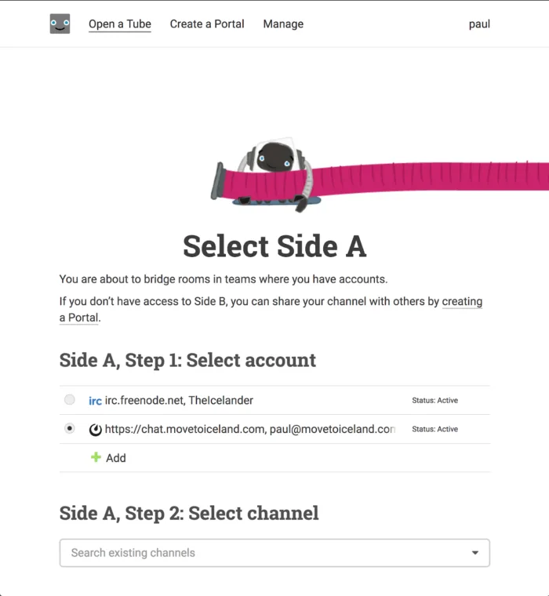Viewport: 549px width, 596px height.
Task: Go to Create a Portal
Action: click(207, 24)
